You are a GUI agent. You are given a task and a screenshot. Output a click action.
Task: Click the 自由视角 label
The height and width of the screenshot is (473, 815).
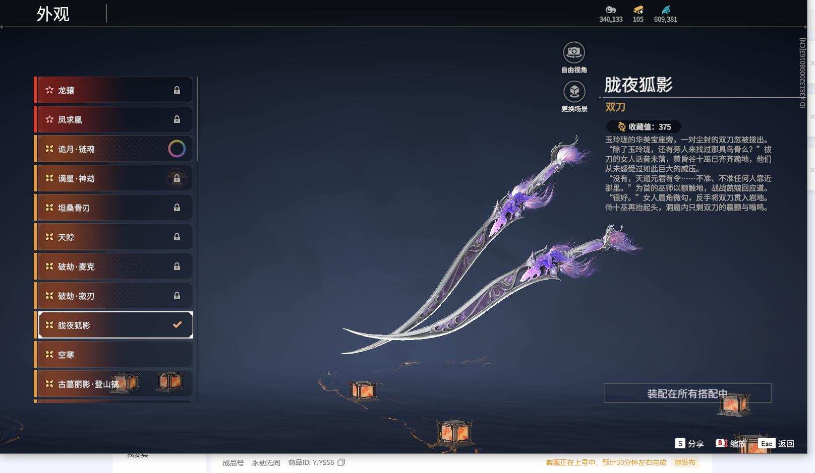point(574,70)
